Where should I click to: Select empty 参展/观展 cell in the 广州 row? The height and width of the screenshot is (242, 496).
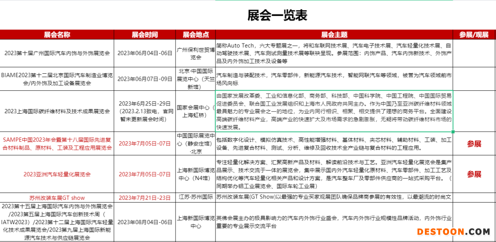coord(474,53)
